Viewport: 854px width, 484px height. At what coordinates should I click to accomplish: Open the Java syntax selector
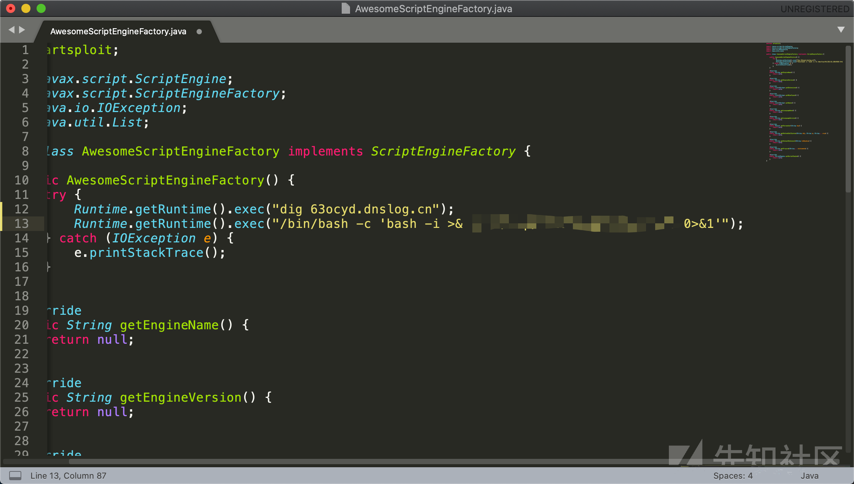pos(809,476)
